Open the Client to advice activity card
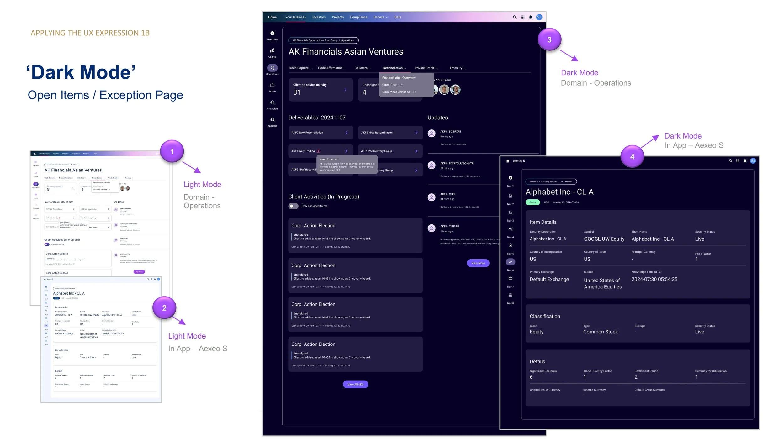The height and width of the screenshot is (441, 784). click(x=320, y=89)
